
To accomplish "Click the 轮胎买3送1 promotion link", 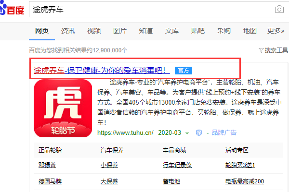I will coord(240,166).
